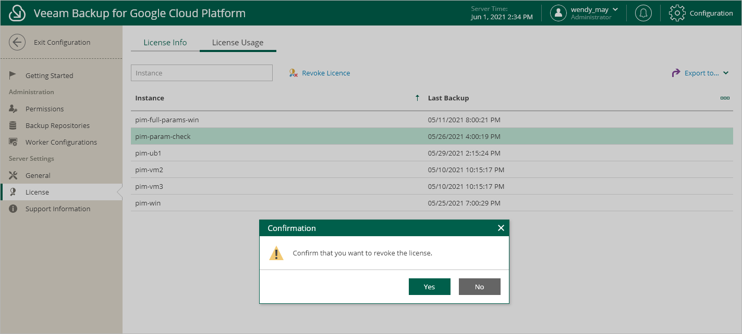
Task: Click the Veeam Backup for Google Cloud Platform title
Action: click(140, 13)
